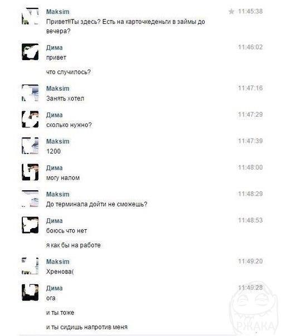The image size is (282, 336).
Task: Click the star icon beside 11:45:38
Action: [x=231, y=11]
